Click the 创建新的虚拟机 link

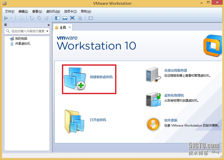point(101,77)
